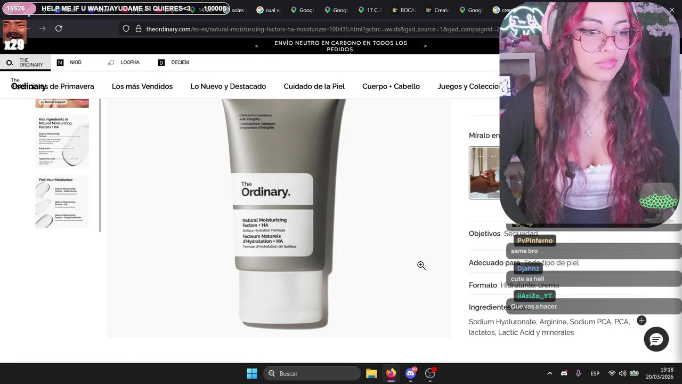Switch to the '17 C.' Maps tab
682x384 pixels.
click(370, 10)
